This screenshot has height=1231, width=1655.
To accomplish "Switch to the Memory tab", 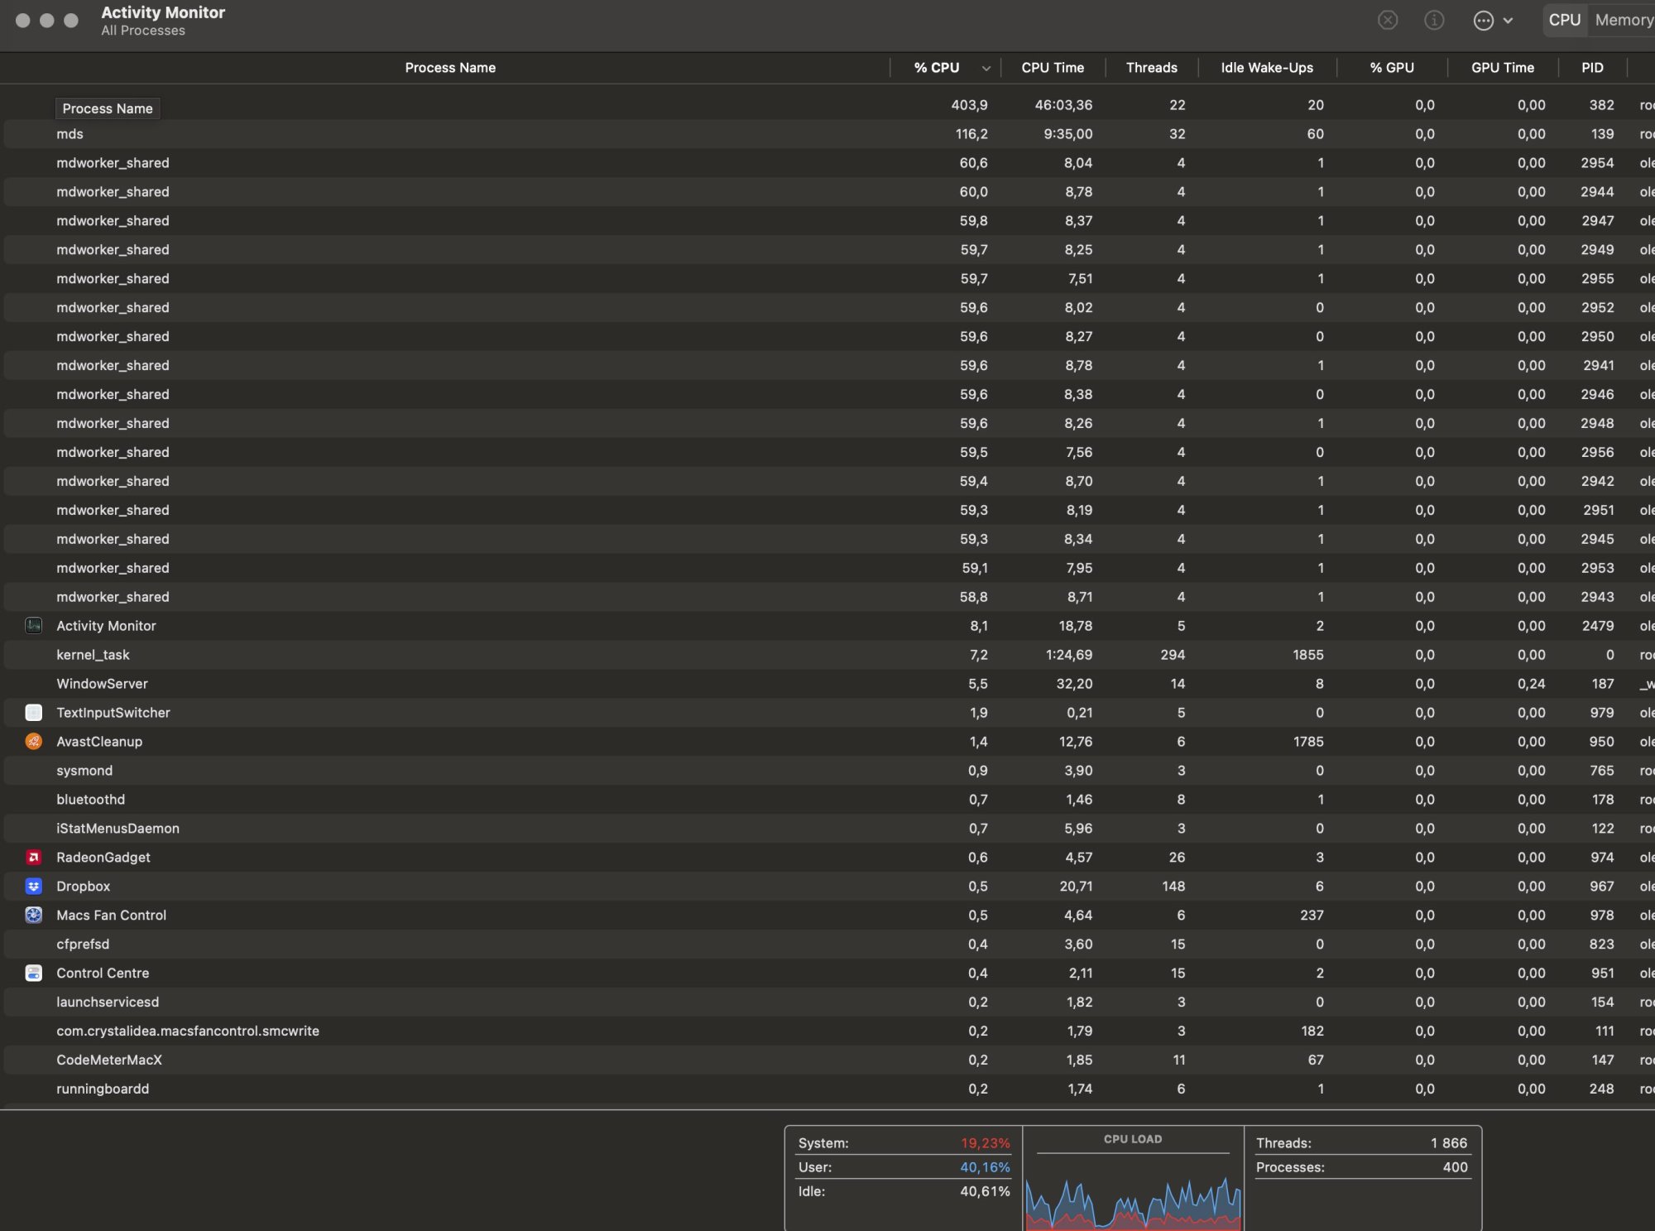I will (x=1623, y=20).
